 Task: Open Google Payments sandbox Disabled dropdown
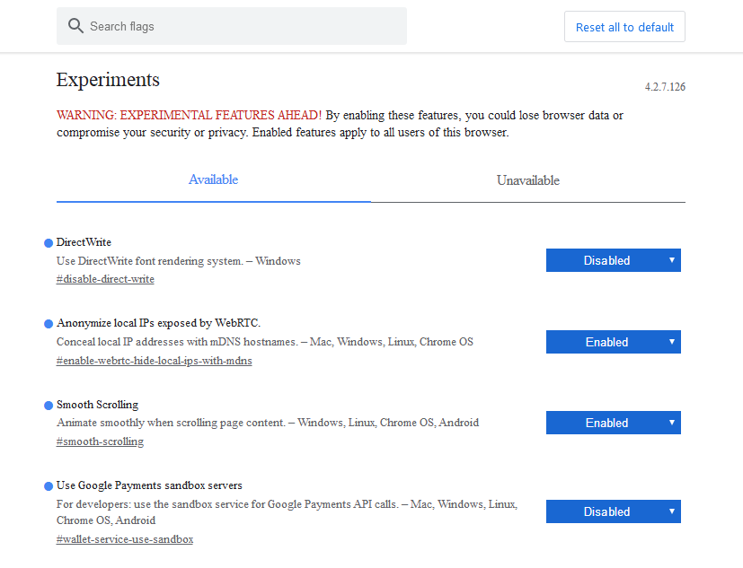[613, 511]
